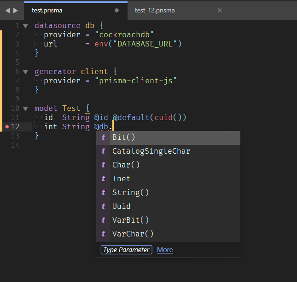Viewport: 297px width, 282px height.
Task: Click the generator keyword on line 6
Action: click(x=55, y=72)
